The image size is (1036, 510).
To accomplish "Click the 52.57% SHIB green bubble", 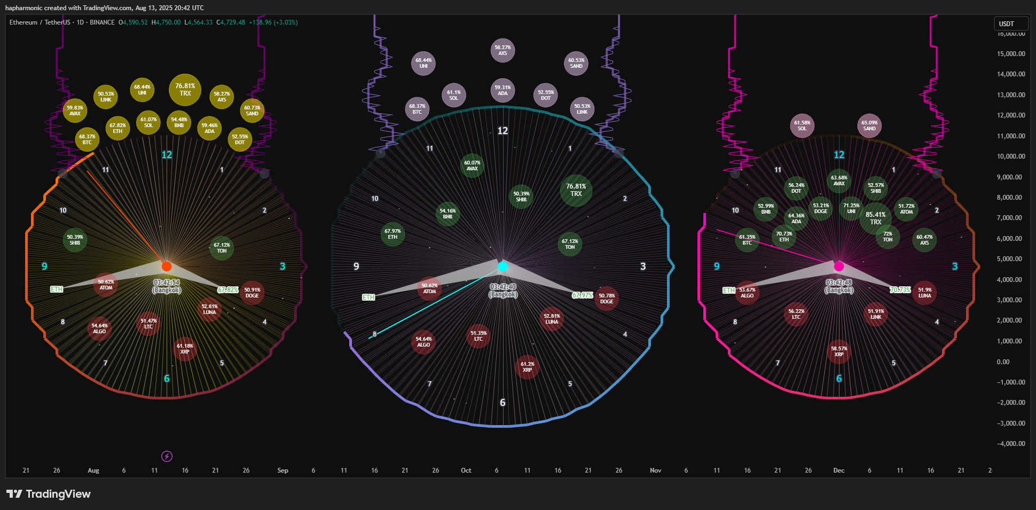I will tap(876, 188).
